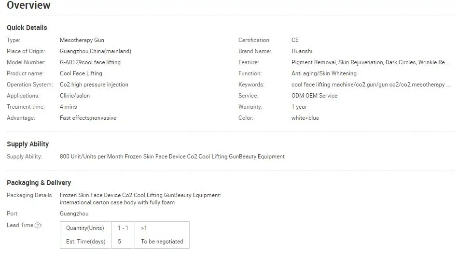The width and height of the screenshot is (458, 257).
Task: Click the 'Port' label
Action: pyautogui.click(x=12, y=214)
